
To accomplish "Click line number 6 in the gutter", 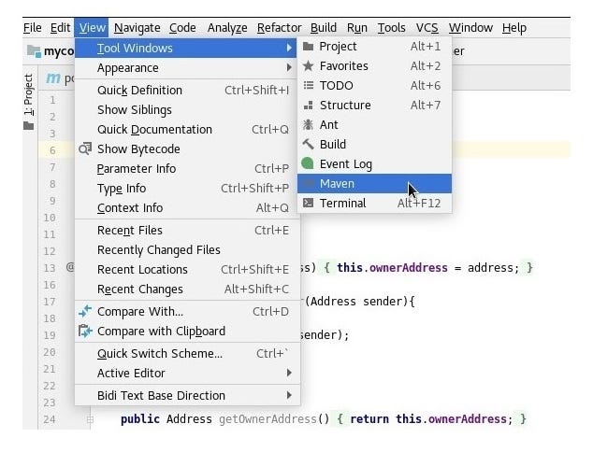I will pos(52,150).
